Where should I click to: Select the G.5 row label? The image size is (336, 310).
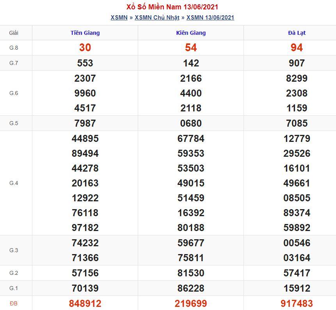tap(14, 123)
